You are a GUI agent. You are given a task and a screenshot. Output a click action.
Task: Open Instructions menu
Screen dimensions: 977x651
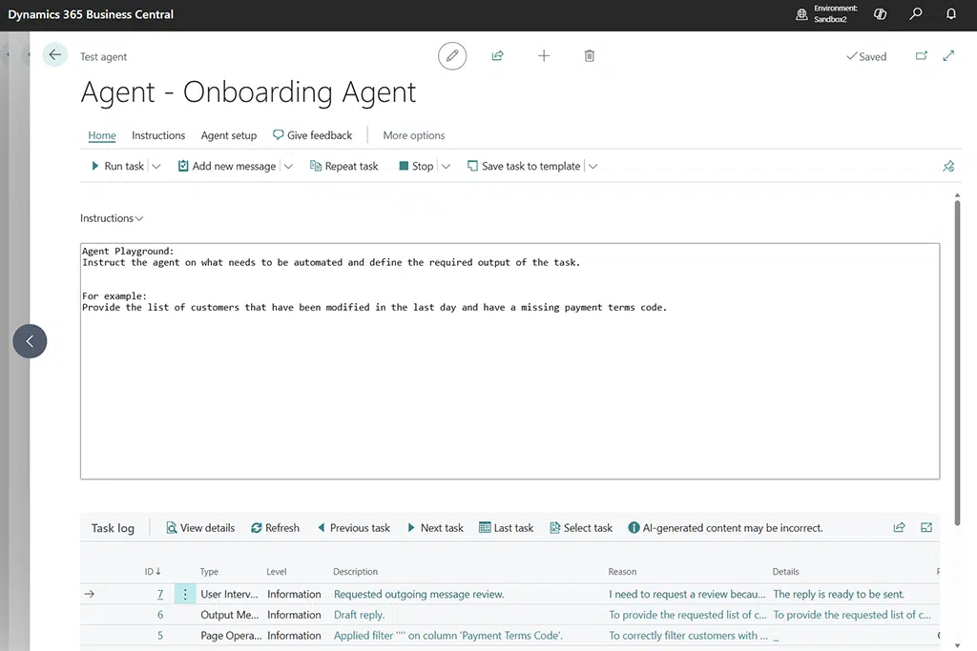(x=158, y=135)
